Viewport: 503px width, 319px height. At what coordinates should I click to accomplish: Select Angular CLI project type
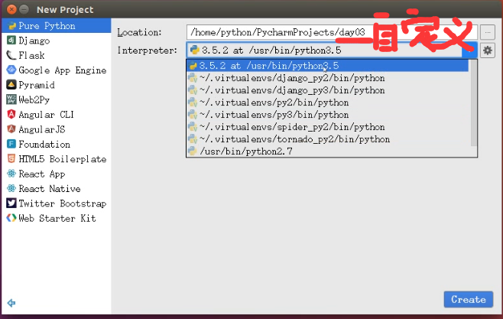pyautogui.click(x=56, y=114)
